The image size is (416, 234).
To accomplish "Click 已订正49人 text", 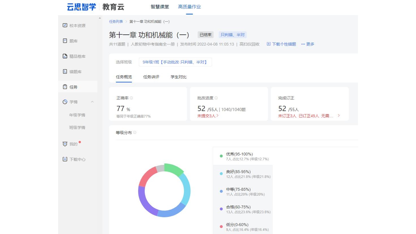I will (309, 116).
